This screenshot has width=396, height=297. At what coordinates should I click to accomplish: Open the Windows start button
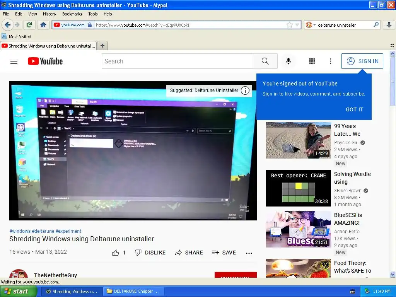click(18, 291)
